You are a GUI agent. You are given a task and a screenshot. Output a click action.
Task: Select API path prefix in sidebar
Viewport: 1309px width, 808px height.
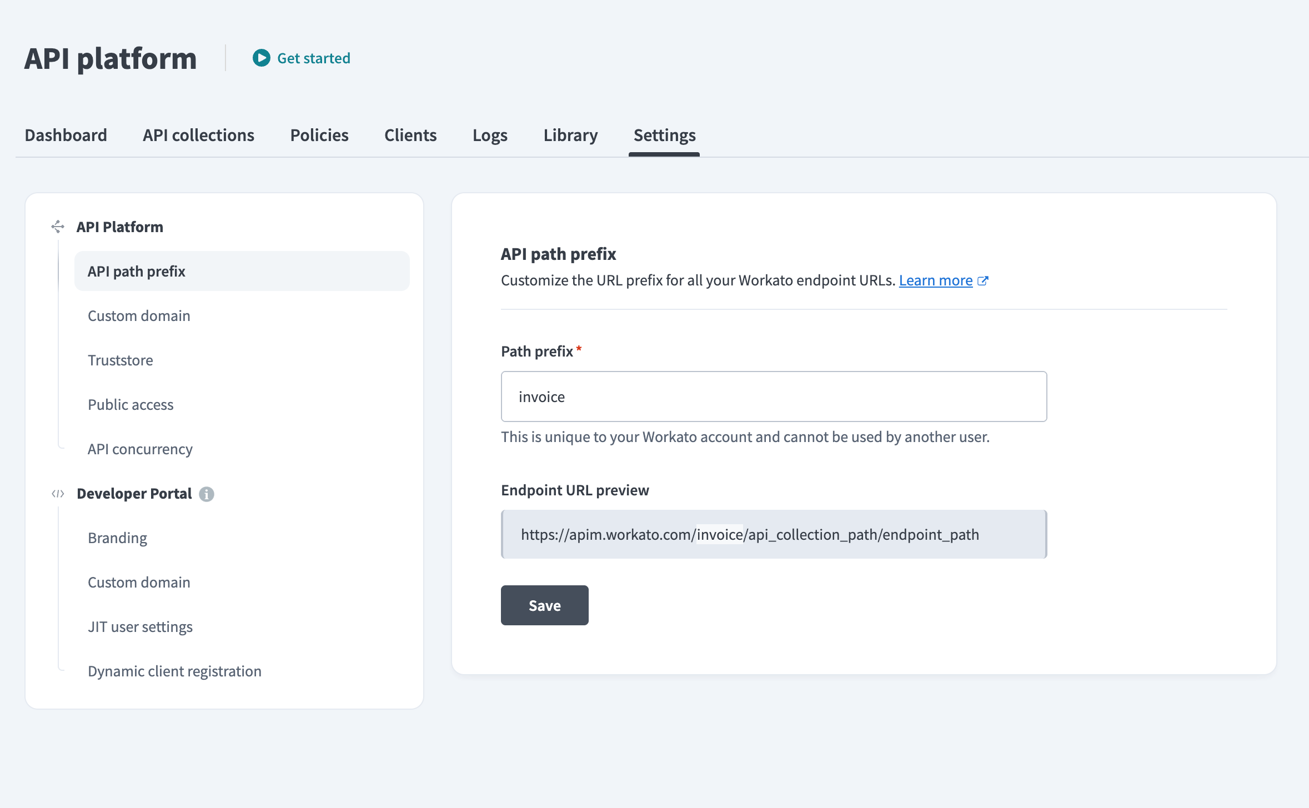coord(242,271)
